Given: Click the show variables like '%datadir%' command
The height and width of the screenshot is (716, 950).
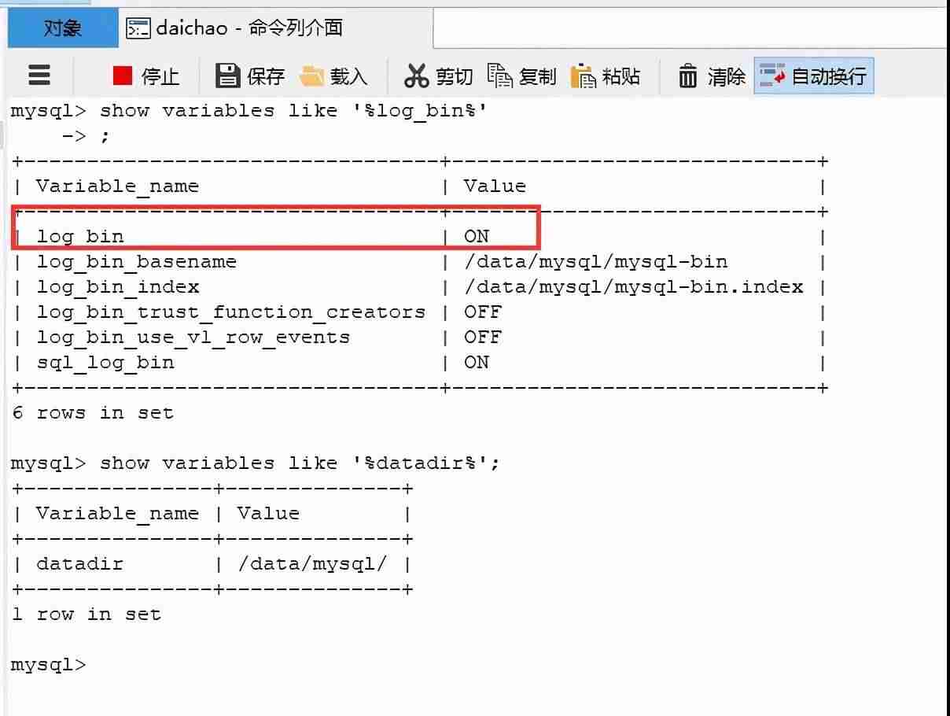Looking at the screenshot, I should tap(300, 463).
